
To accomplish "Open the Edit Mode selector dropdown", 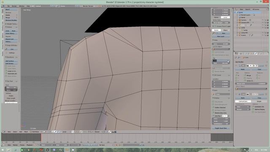I will coord(35,132).
